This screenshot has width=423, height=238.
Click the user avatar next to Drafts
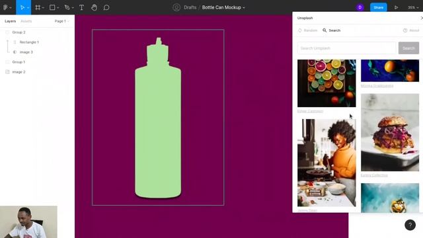pos(176,7)
